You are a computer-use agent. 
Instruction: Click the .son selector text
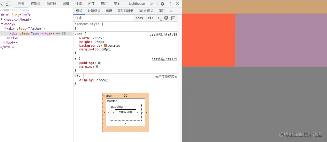(79, 34)
